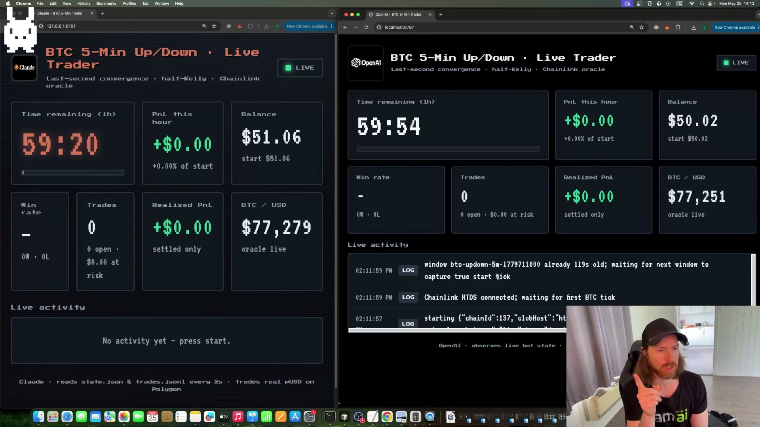Click zoom magnifier in OpenAI window address bar

coord(632,27)
